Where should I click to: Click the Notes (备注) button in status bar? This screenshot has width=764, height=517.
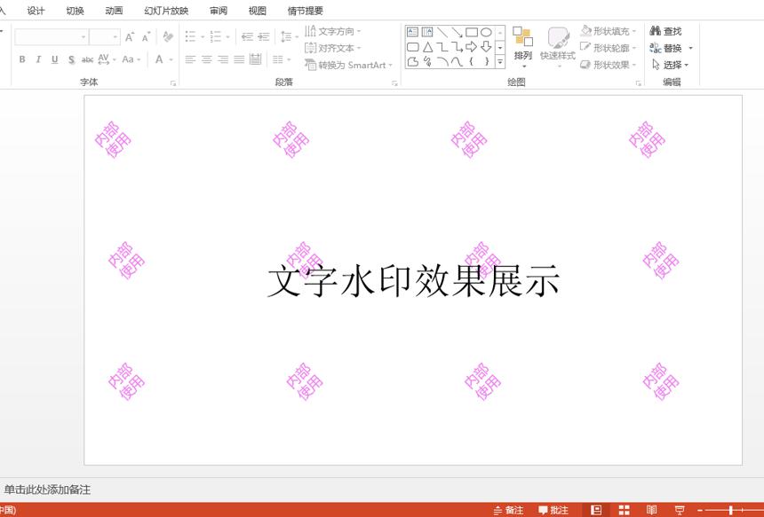(x=509, y=510)
